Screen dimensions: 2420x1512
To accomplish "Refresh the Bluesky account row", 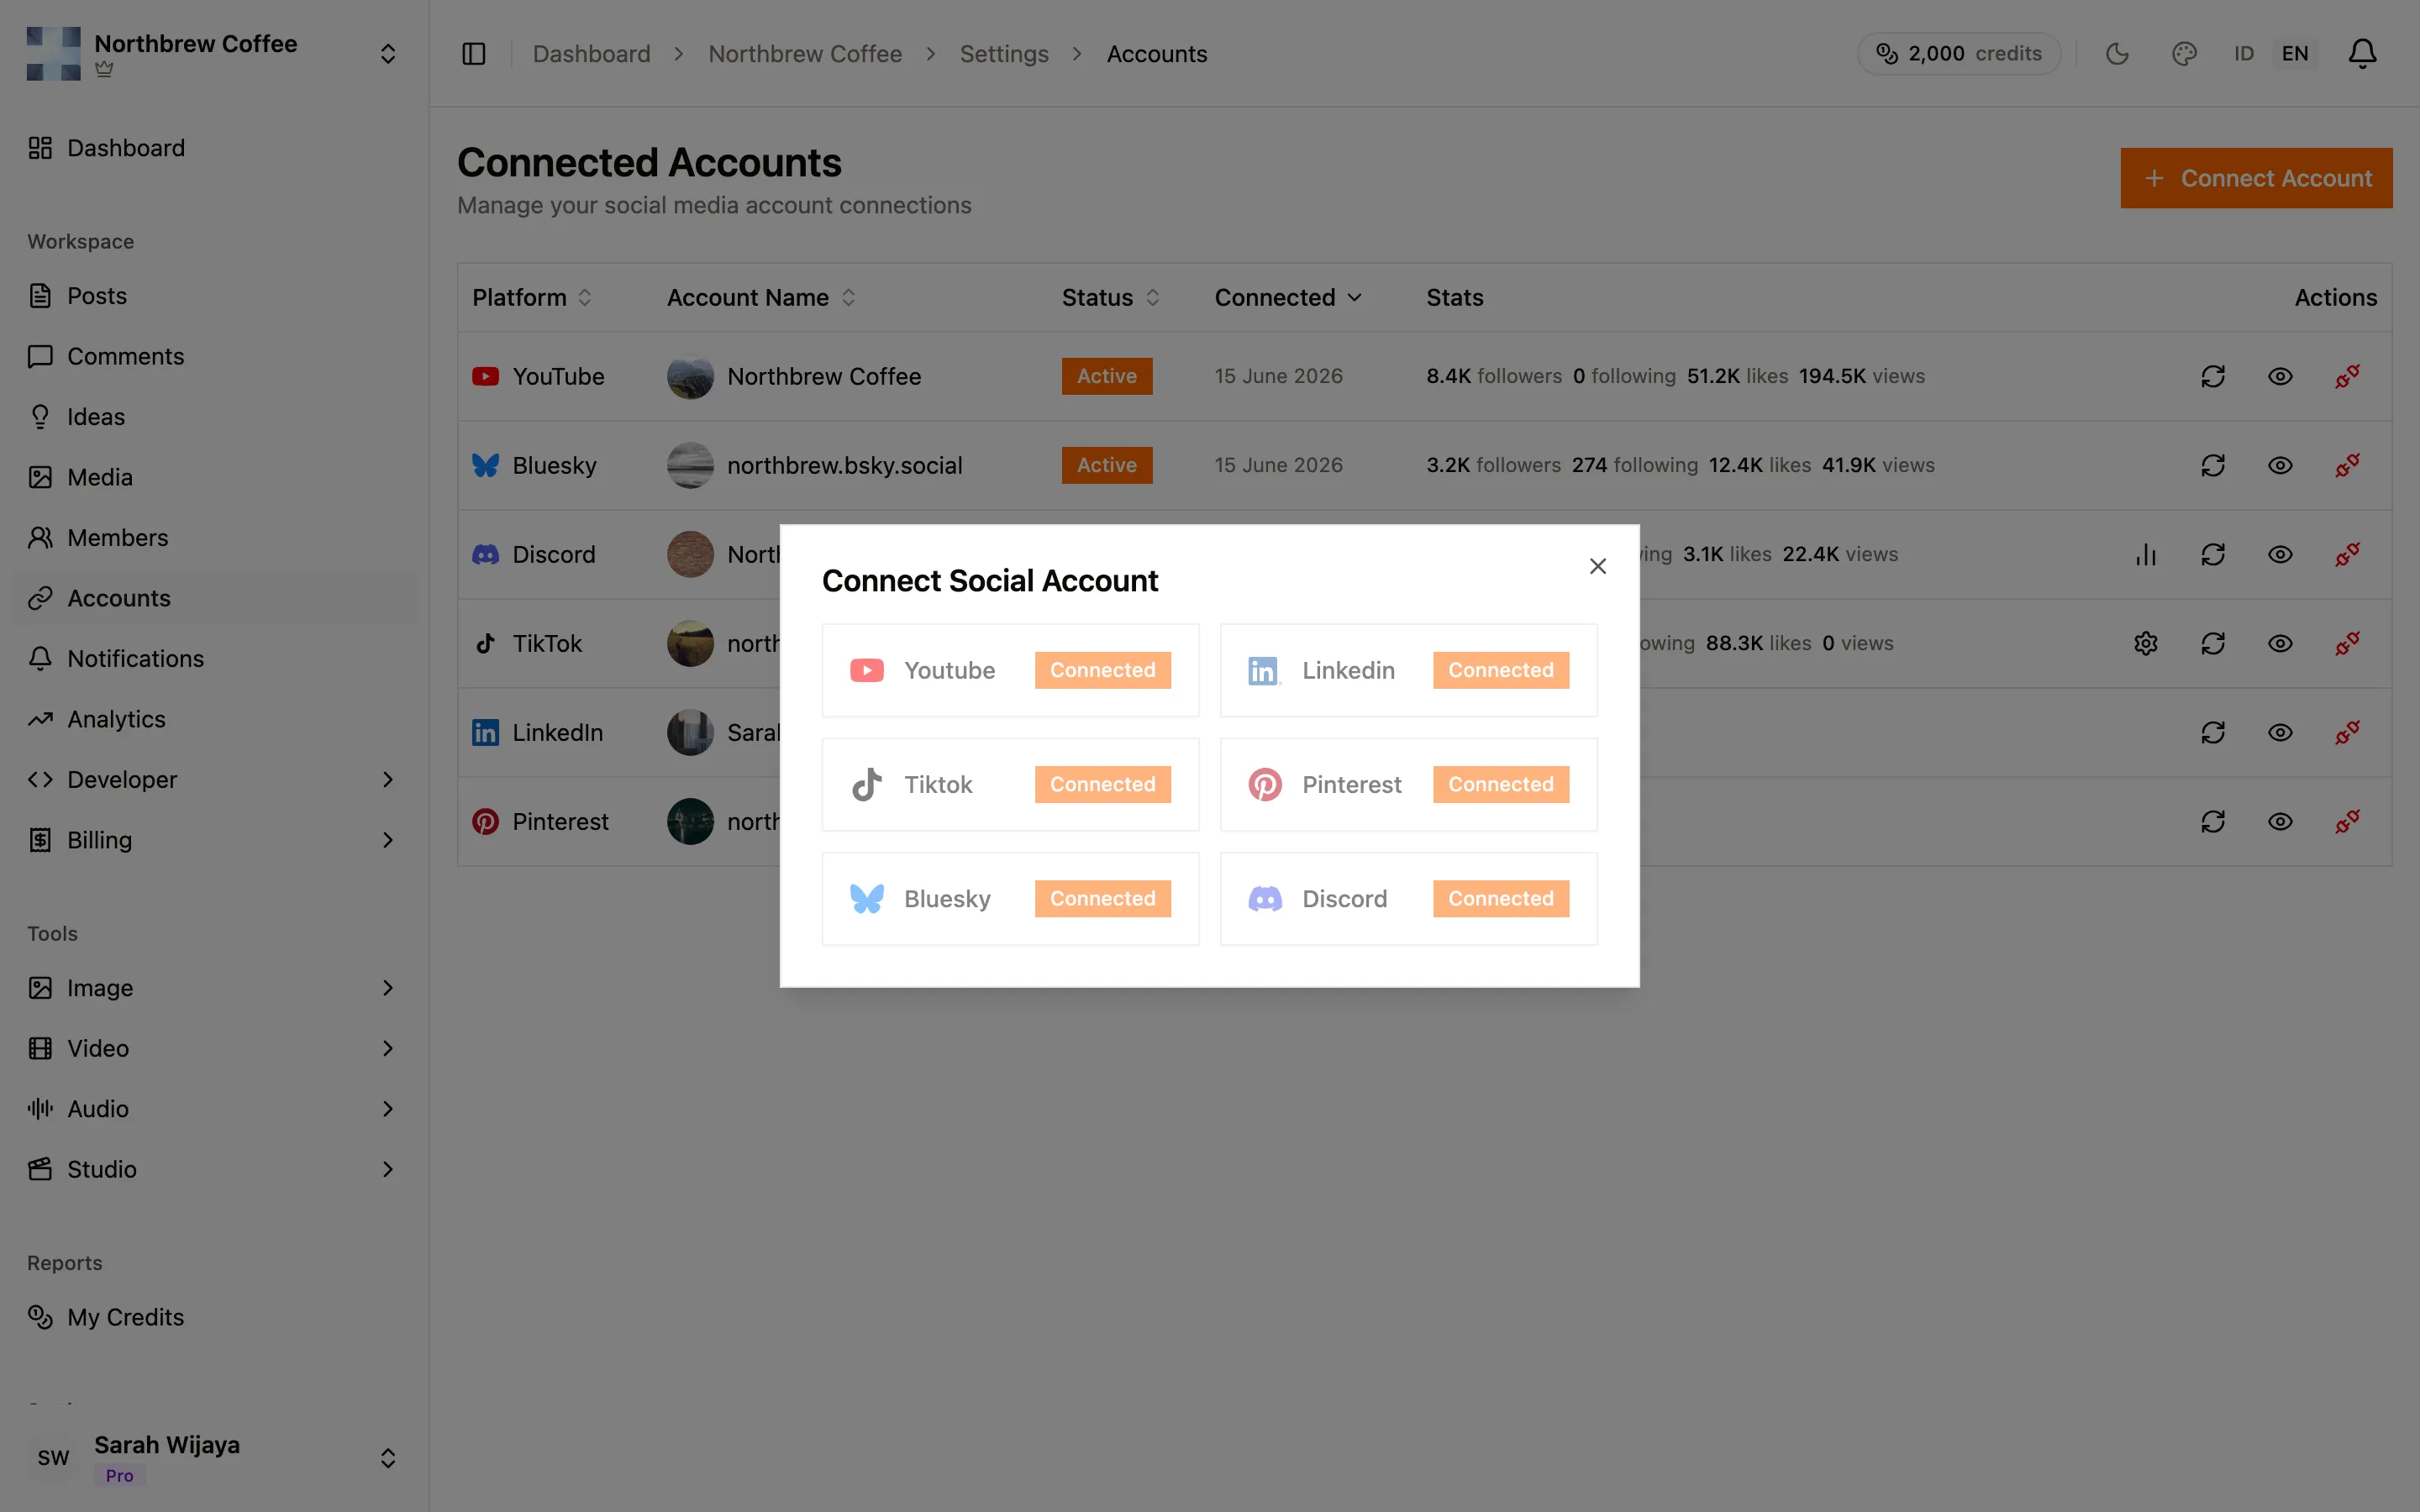I will (x=2213, y=465).
